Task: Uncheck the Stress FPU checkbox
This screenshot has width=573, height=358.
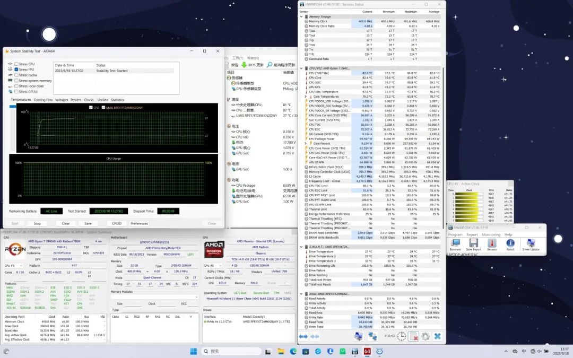Action: (16, 69)
